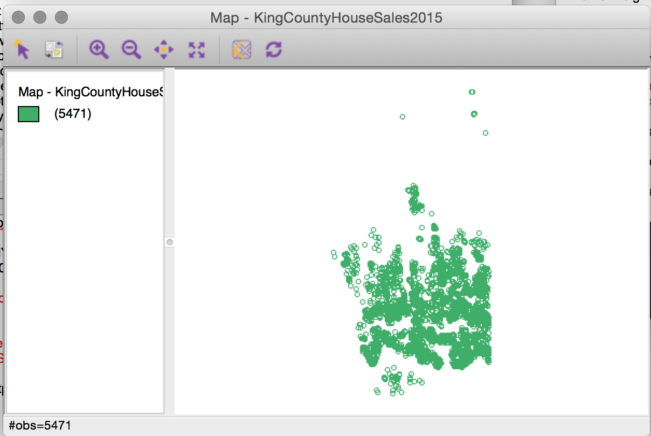Toggle the base map layer off
This screenshot has width=651, height=436.
(241, 49)
